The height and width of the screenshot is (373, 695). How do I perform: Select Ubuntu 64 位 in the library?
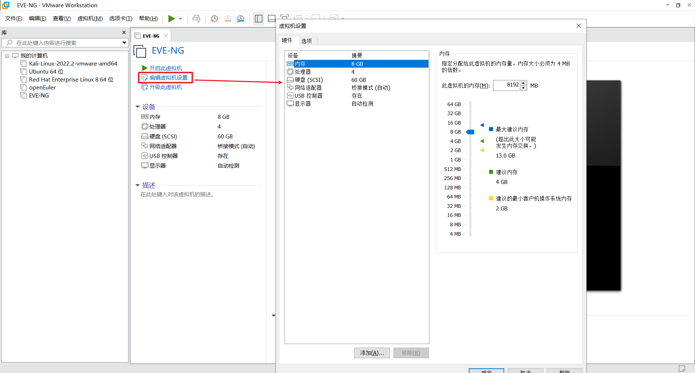point(46,72)
